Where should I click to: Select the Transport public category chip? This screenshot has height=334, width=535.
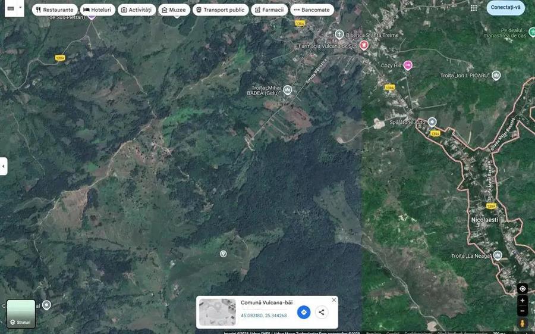click(x=220, y=10)
